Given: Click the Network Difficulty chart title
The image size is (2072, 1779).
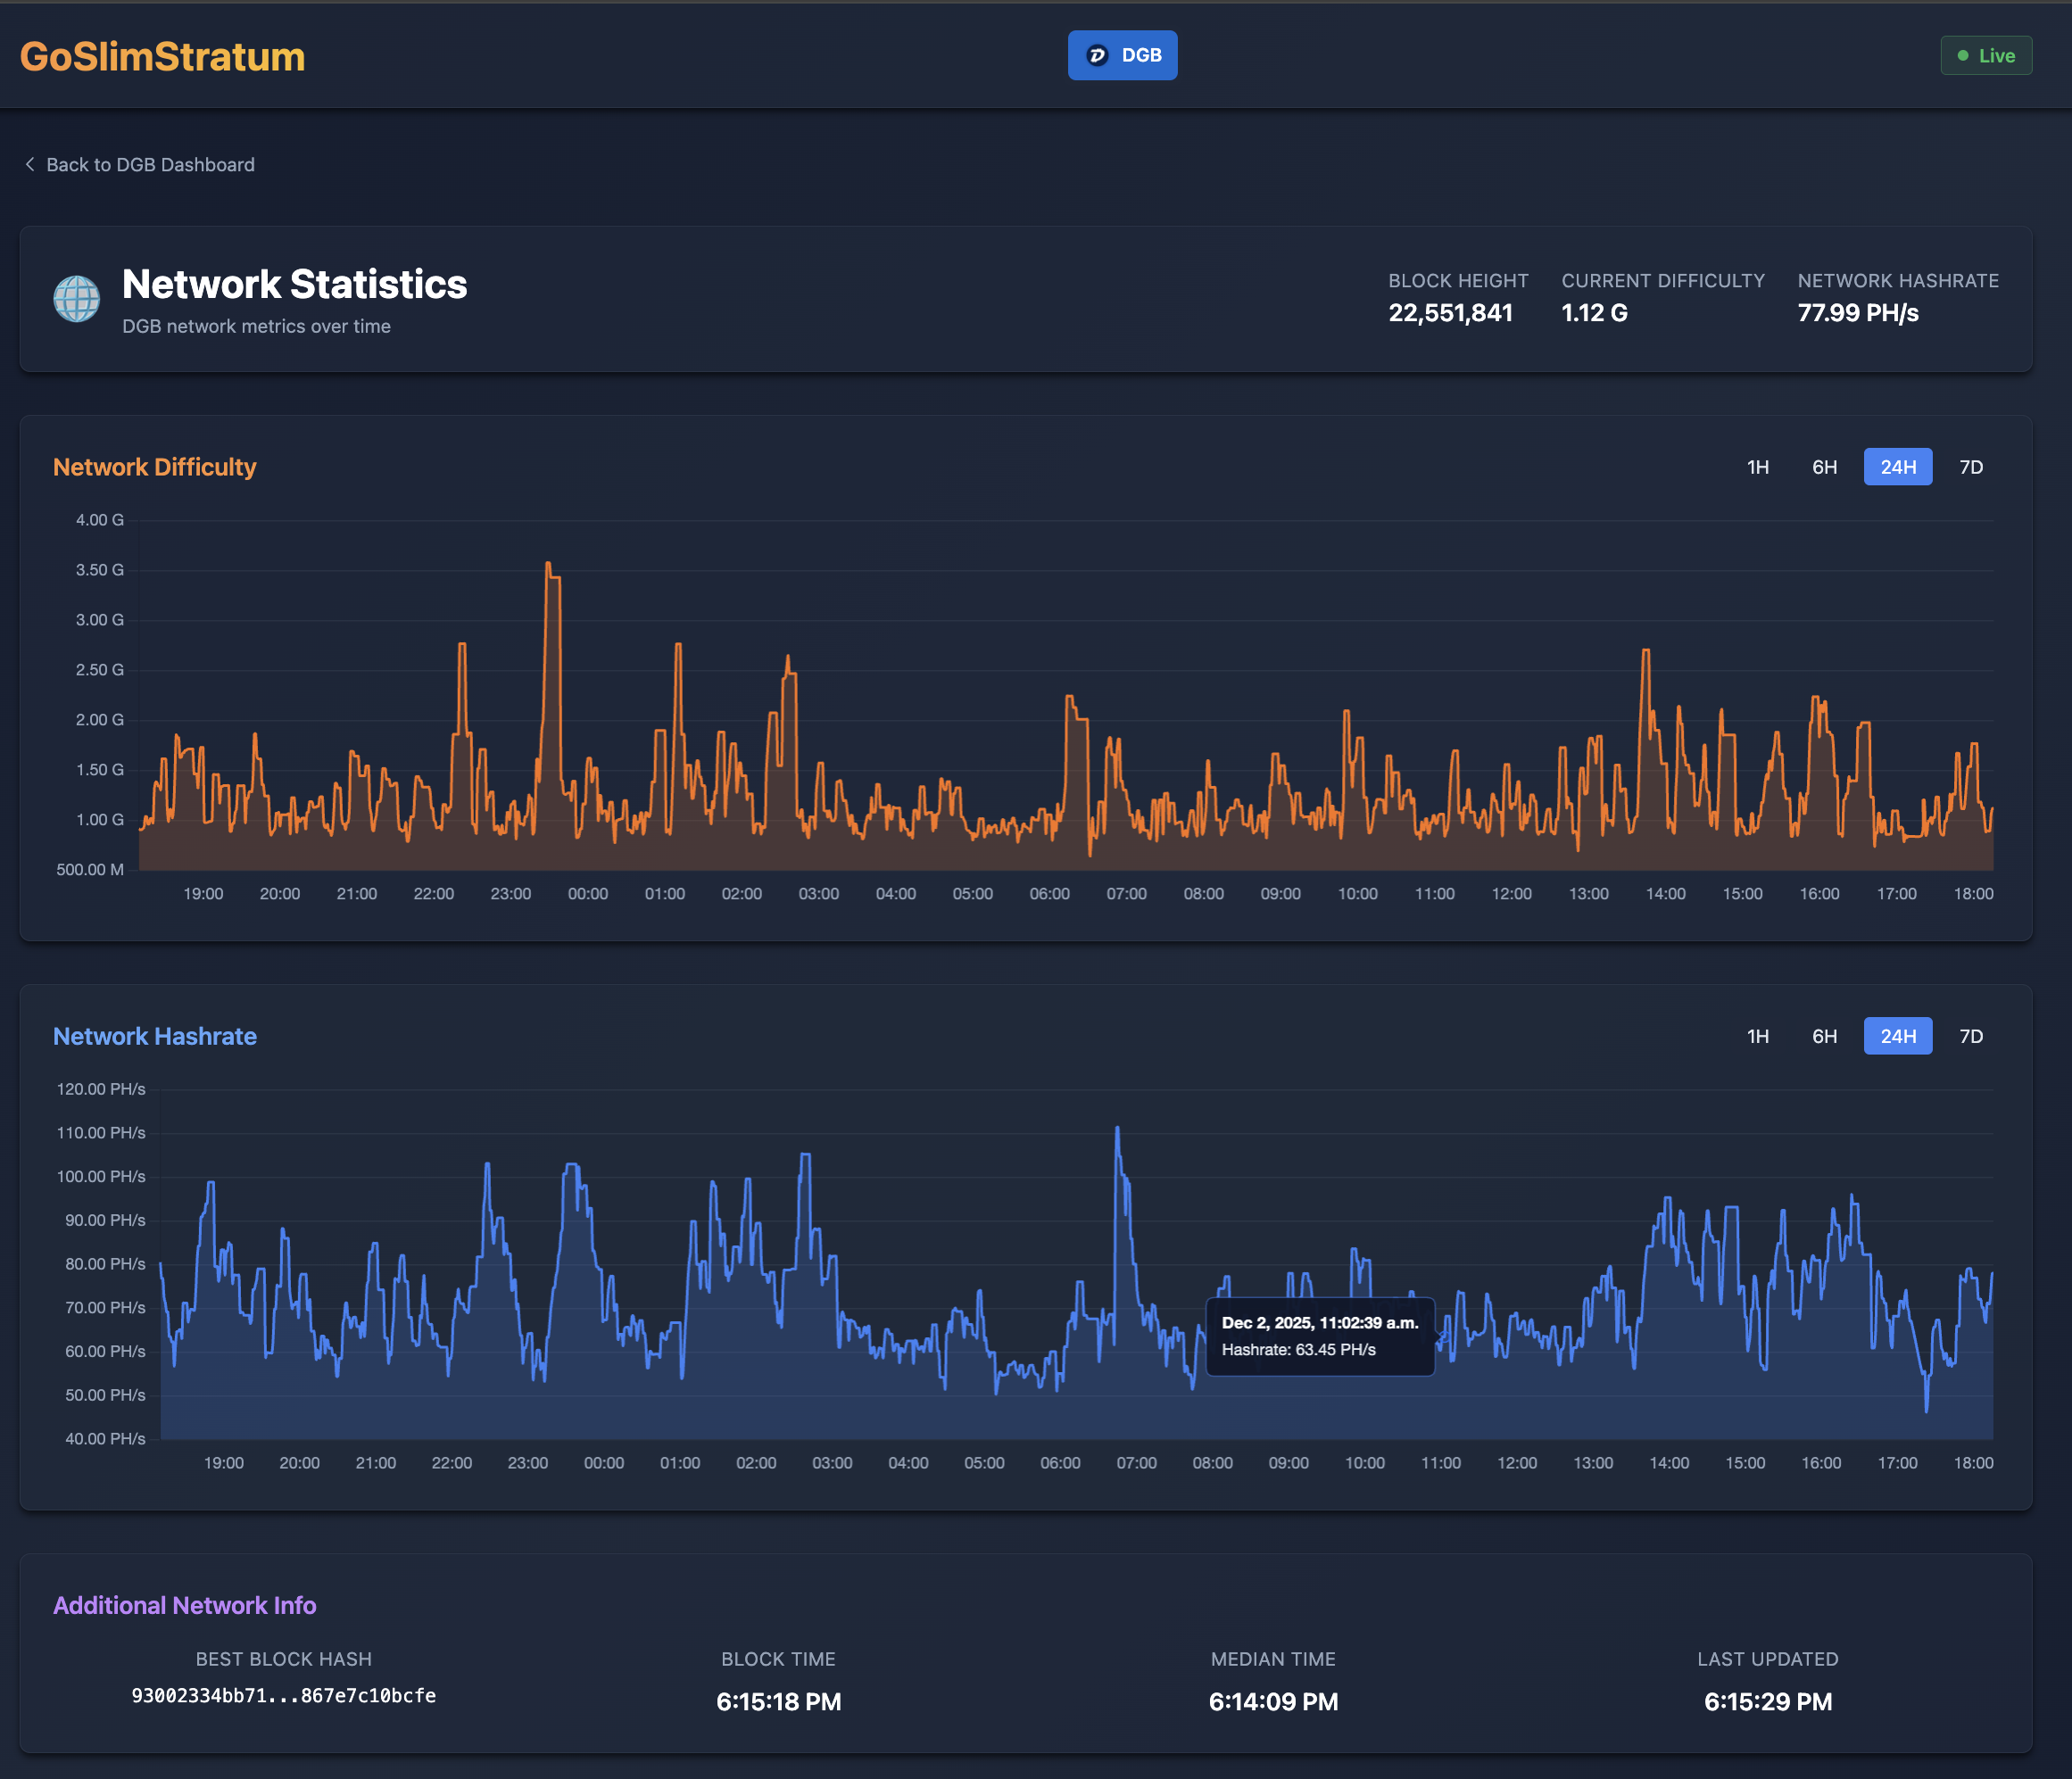Looking at the screenshot, I should pyautogui.click(x=154, y=466).
